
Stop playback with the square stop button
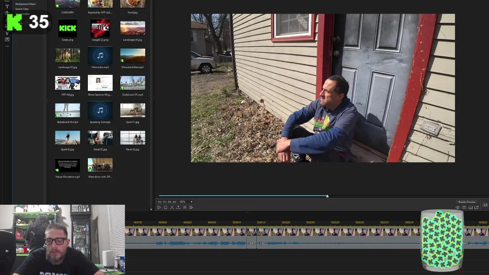[x=165, y=207]
